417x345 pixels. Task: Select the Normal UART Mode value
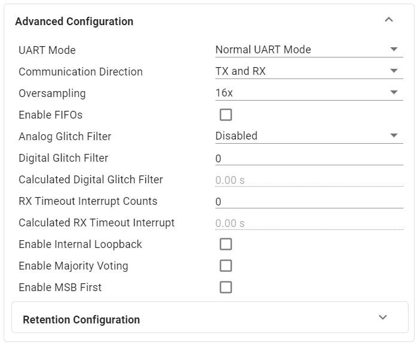coord(263,49)
